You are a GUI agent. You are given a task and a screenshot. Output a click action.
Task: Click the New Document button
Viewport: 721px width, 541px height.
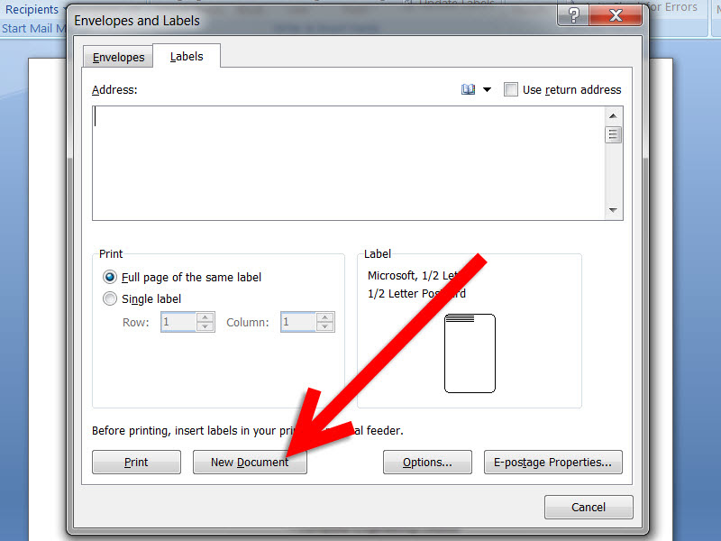click(x=250, y=462)
